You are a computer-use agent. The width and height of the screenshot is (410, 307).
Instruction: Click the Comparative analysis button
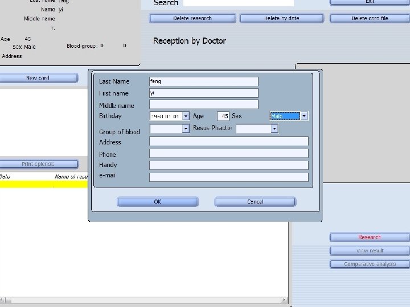370,264
